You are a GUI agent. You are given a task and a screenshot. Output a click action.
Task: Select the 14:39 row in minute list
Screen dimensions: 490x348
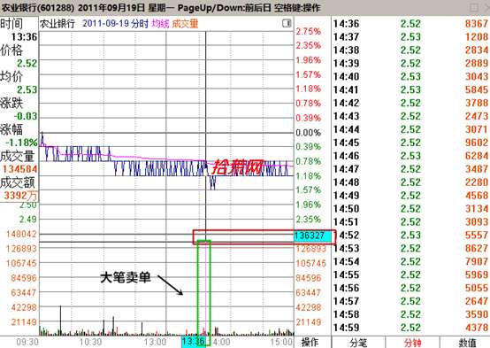[410, 63]
